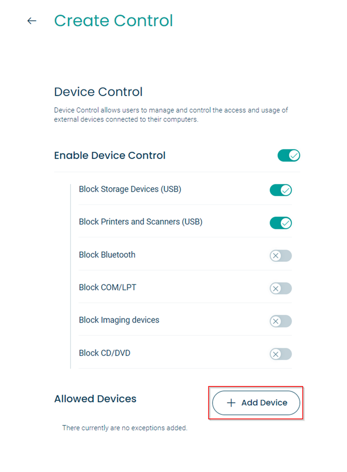The width and height of the screenshot is (347, 472).
Task: Enable the Block Imaging devices toggle
Action: coord(281,321)
